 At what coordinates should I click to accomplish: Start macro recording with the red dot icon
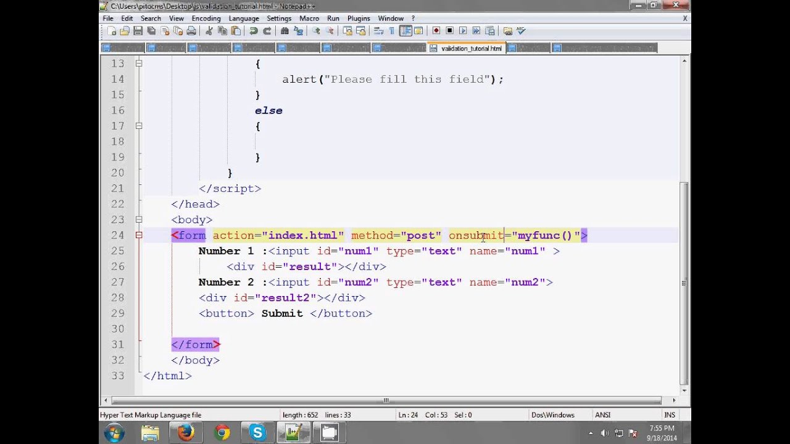click(436, 31)
